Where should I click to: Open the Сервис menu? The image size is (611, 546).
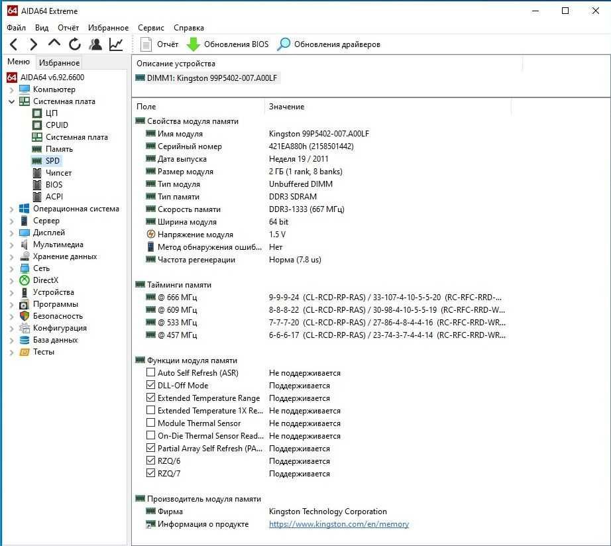pyautogui.click(x=151, y=28)
